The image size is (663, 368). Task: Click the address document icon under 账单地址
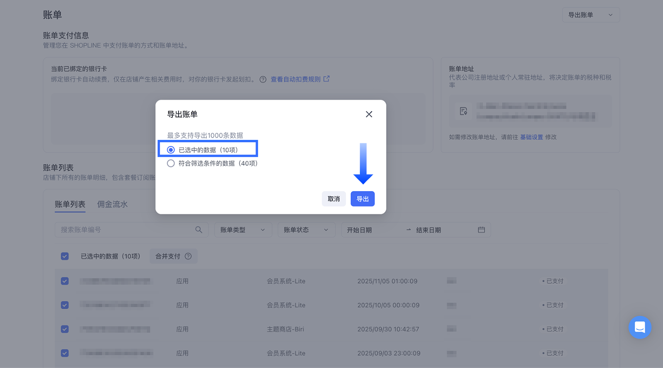(x=463, y=111)
